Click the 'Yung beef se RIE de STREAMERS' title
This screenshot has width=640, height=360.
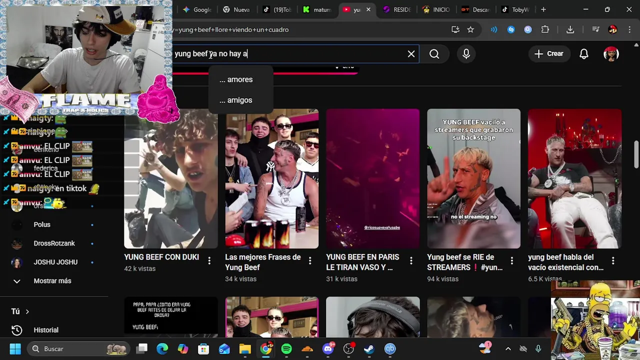(x=465, y=262)
